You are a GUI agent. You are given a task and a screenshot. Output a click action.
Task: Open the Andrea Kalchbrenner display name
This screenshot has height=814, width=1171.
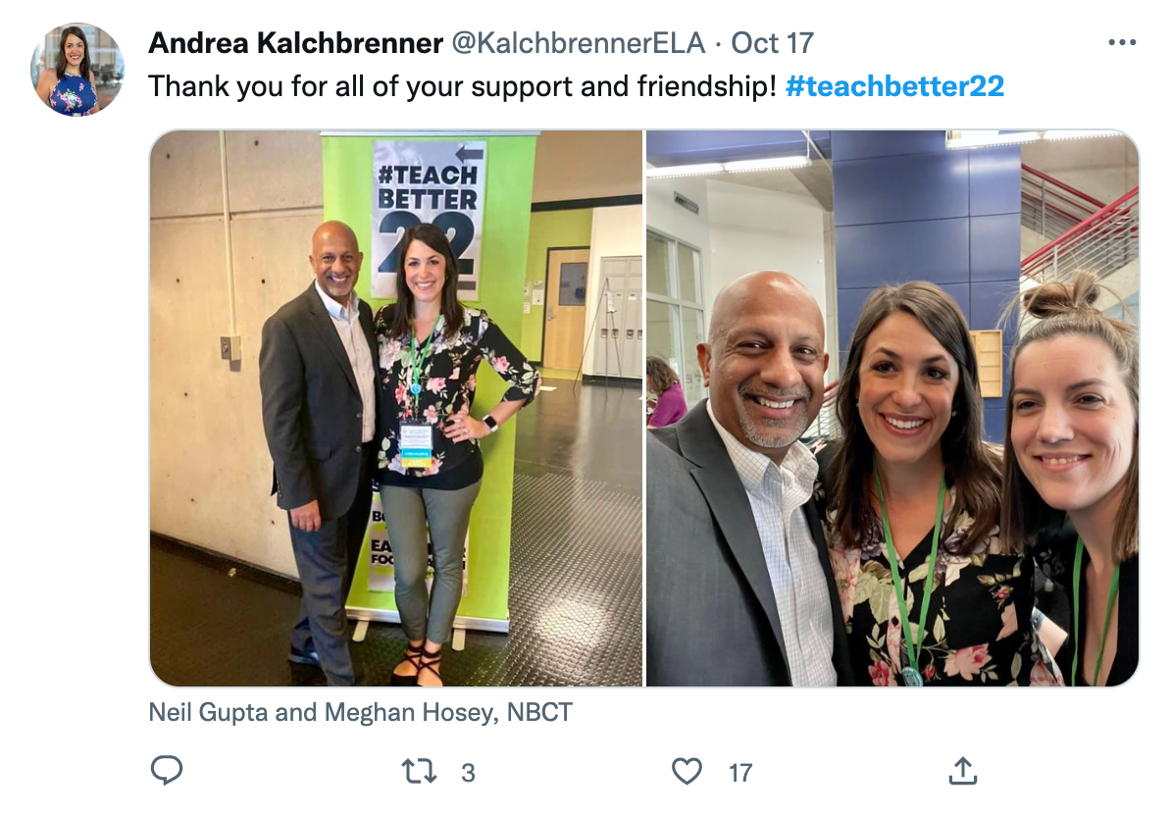(x=296, y=43)
